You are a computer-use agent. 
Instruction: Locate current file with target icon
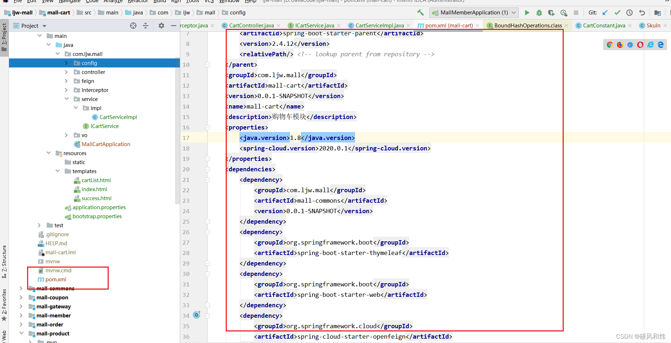pyautogui.click(x=133, y=26)
